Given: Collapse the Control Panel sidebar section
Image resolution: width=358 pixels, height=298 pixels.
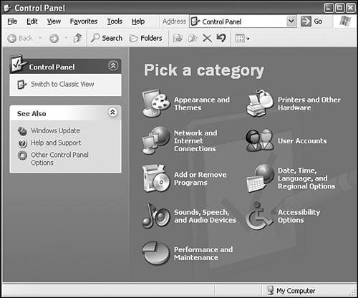Looking at the screenshot, I should 113,66.
